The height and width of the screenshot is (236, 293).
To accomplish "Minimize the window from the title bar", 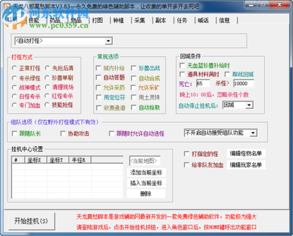I will 251,4.
